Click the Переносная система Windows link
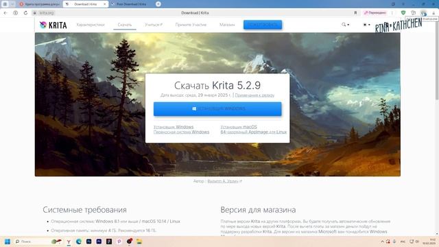 [181, 132]
